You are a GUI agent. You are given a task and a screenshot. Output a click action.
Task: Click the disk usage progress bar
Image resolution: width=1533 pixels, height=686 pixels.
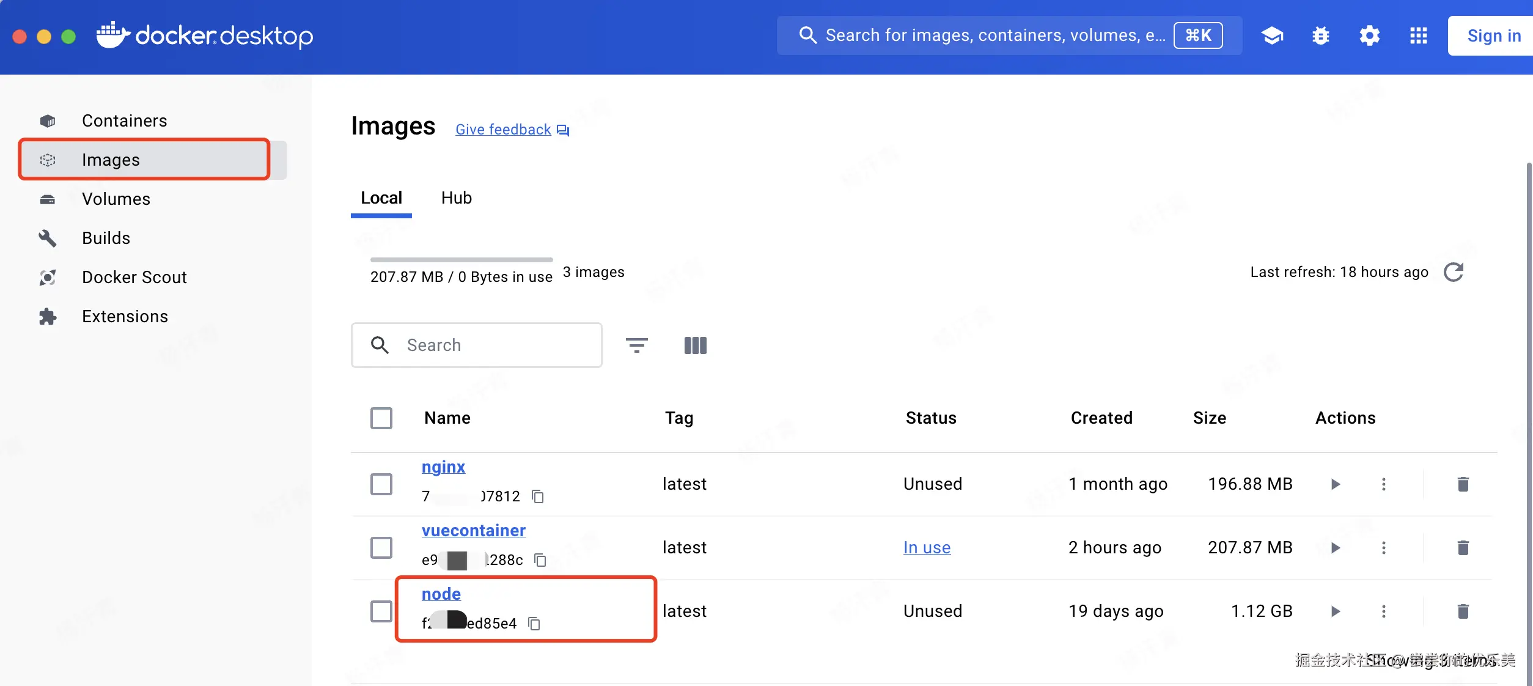pos(461,260)
